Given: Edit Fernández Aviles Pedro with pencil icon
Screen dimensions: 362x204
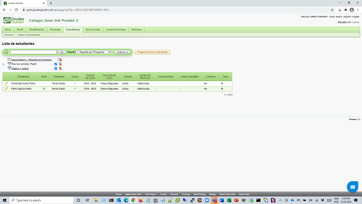Looking at the screenshot, I should [6, 83].
